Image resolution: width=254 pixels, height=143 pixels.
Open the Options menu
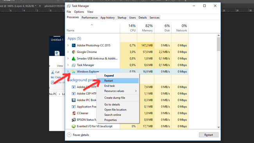click(79, 12)
